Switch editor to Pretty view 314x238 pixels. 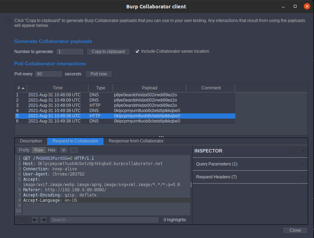tap(24, 150)
